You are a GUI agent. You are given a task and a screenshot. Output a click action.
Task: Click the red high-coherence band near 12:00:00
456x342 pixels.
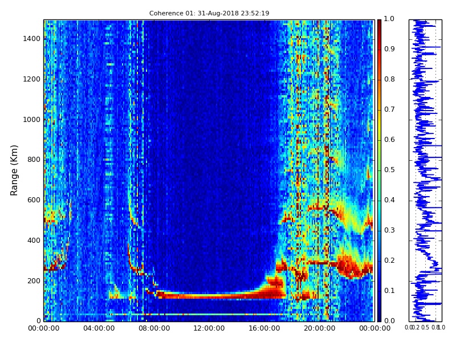pos(209,296)
